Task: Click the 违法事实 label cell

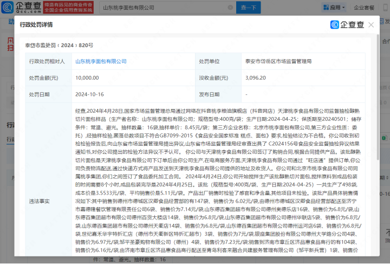Action: (x=49, y=179)
